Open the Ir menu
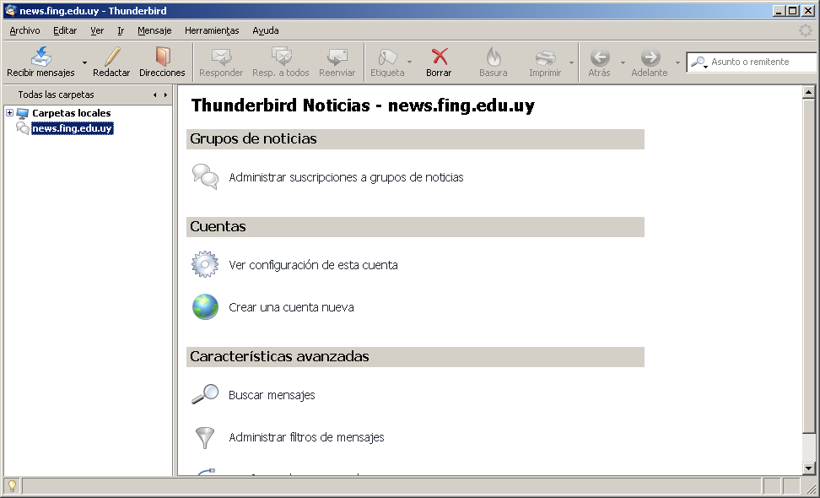Image resolution: width=820 pixels, height=498 pixels. [121, 30]
